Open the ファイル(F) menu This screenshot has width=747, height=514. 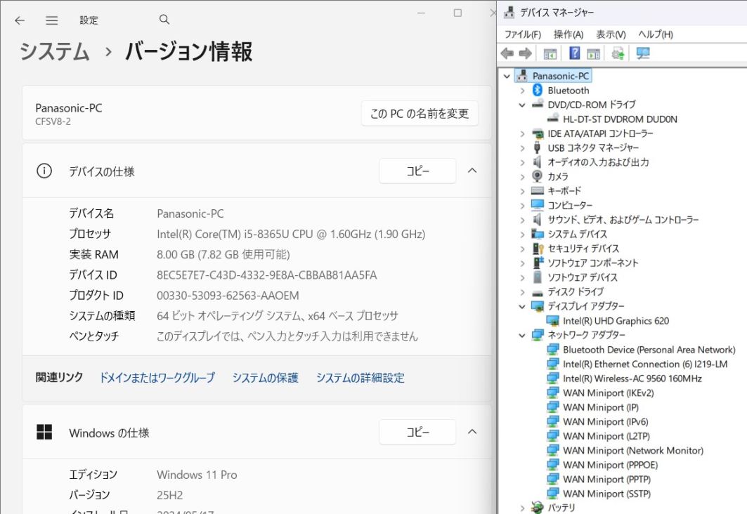(x=522, y=34)
